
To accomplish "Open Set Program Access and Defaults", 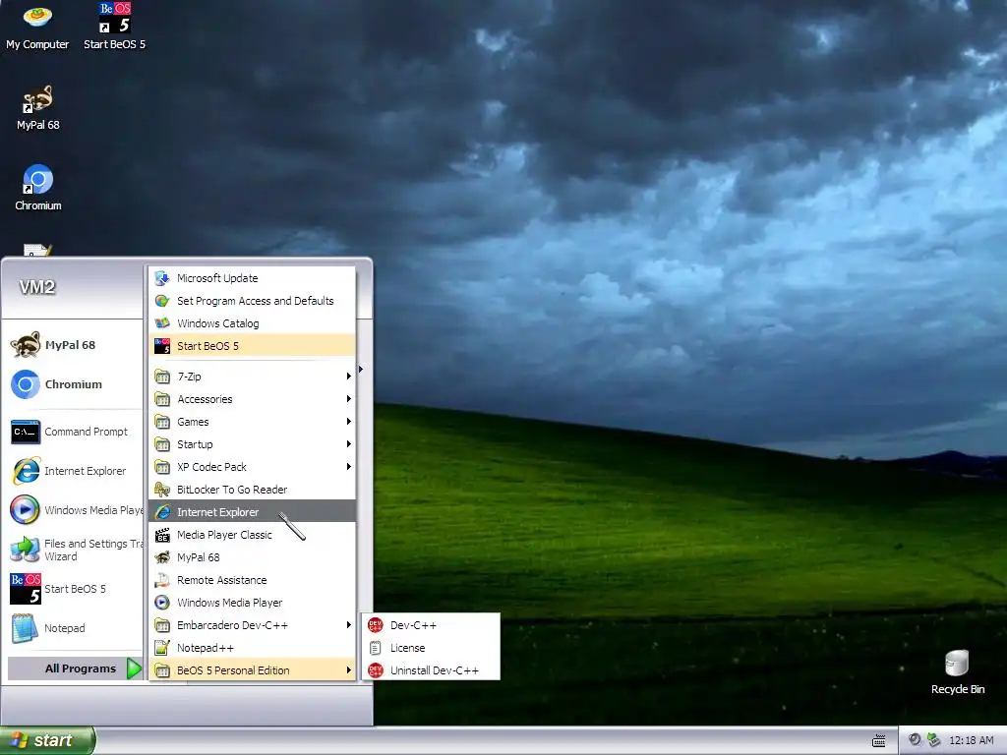I will [x=253, y=301].
